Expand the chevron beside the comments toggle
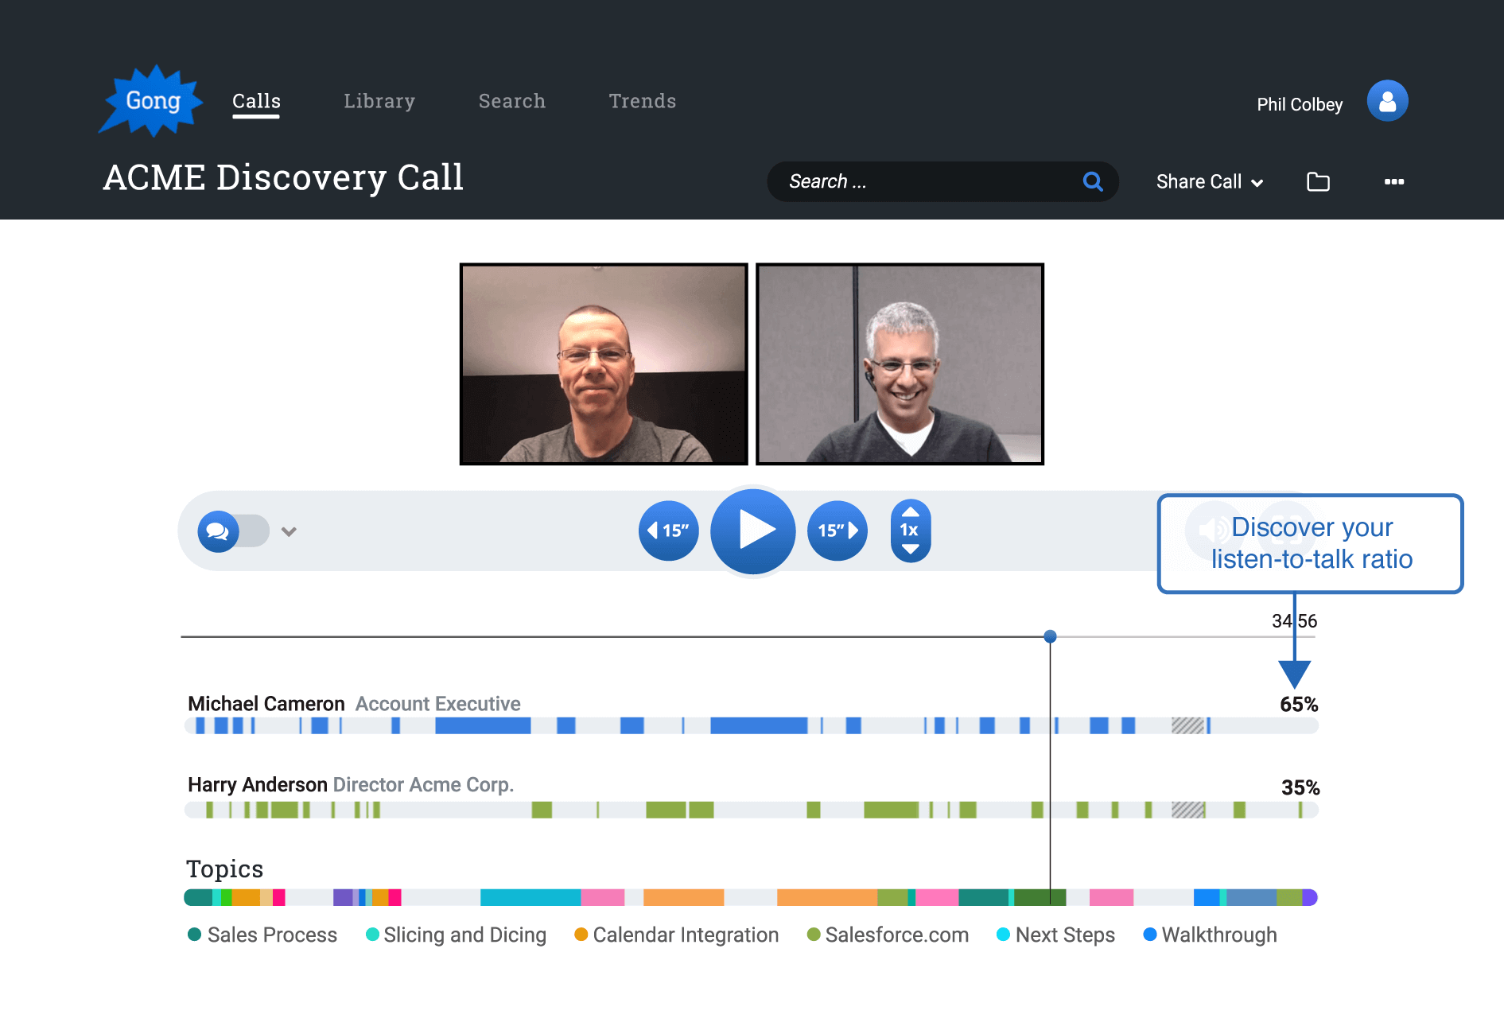 point(289,531)
